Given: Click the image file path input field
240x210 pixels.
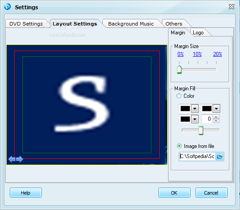Looking at the screenshot, I should pos(197,156).
